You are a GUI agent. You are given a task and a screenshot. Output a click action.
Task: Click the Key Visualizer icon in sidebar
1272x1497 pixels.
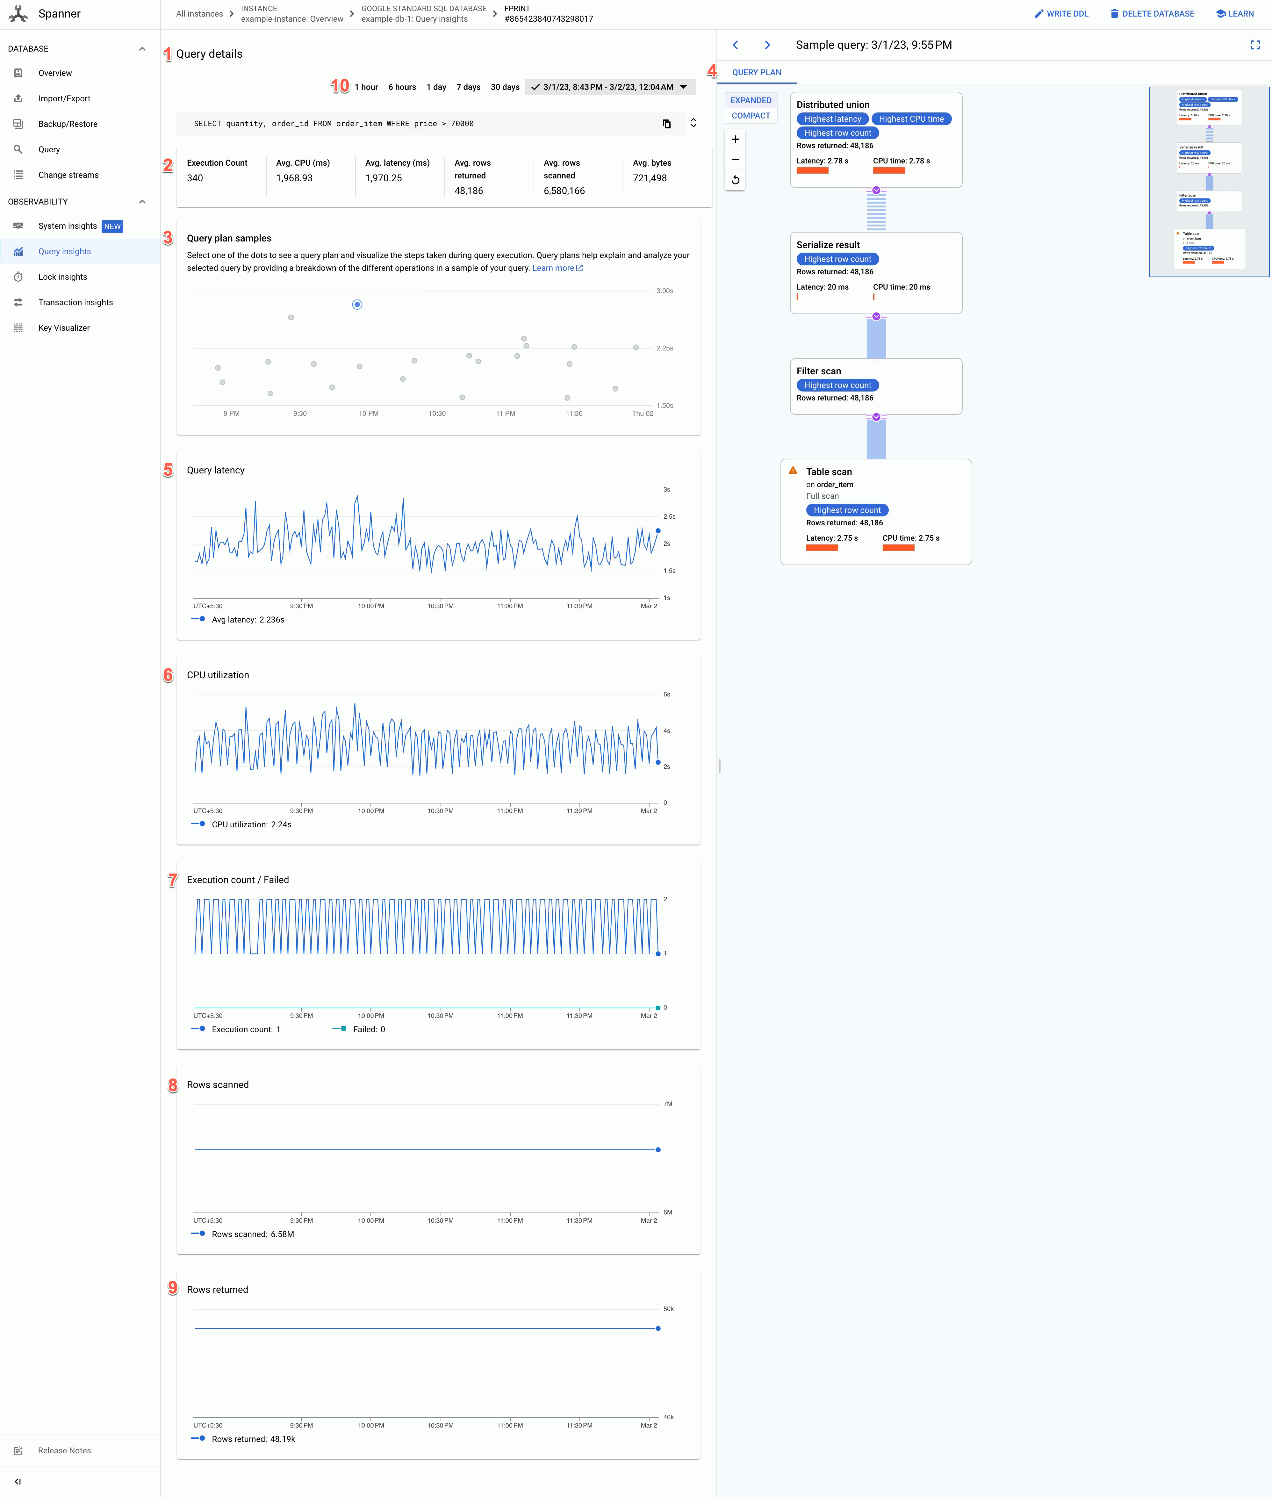click(18, 328)
